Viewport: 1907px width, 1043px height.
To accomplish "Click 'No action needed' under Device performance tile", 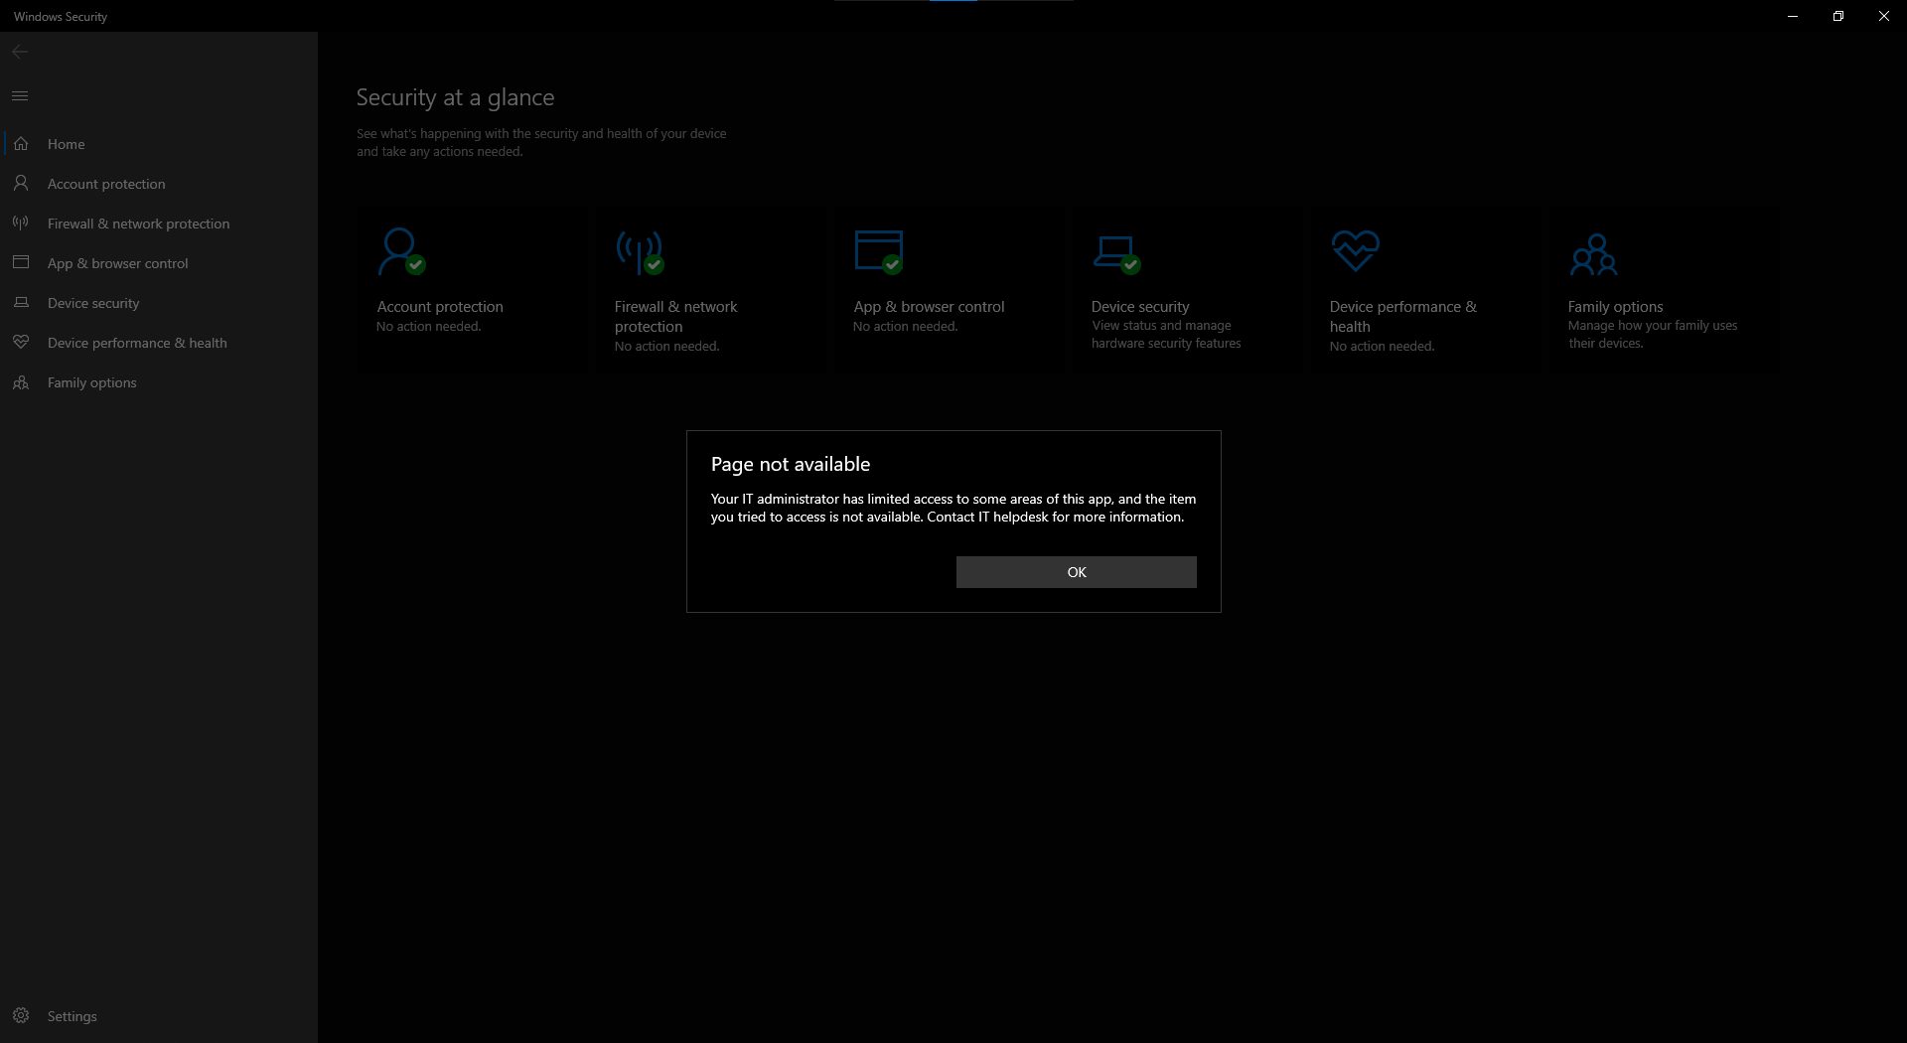I will pos(1382,347).
